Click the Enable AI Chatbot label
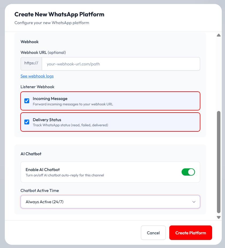The width and height of the screenshot is (225, 248). coord(43,170)
